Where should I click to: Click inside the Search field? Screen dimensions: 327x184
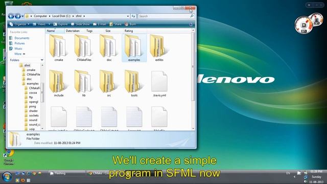(164, 16)
